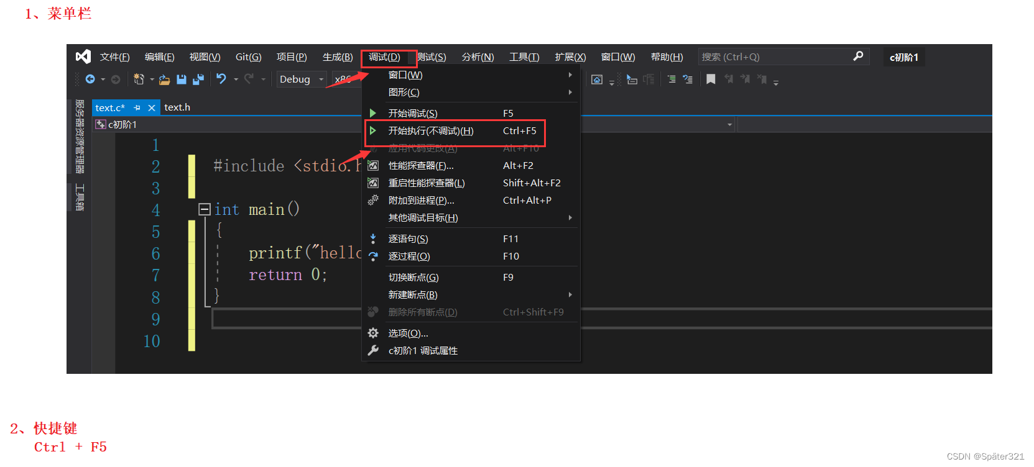Open the 项目(P) menu
Viewport: 1034px width, 467px height.
[292, 57]
